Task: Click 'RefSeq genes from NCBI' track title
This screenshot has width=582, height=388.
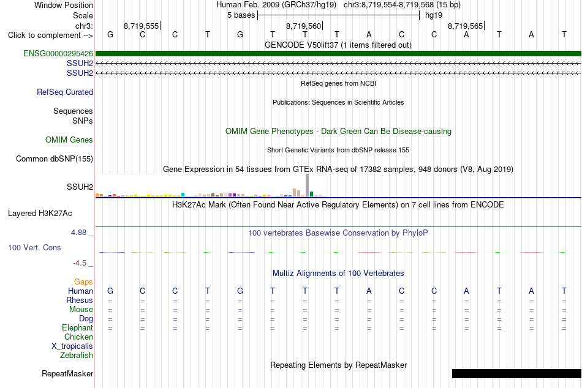Action: (339, 83)
